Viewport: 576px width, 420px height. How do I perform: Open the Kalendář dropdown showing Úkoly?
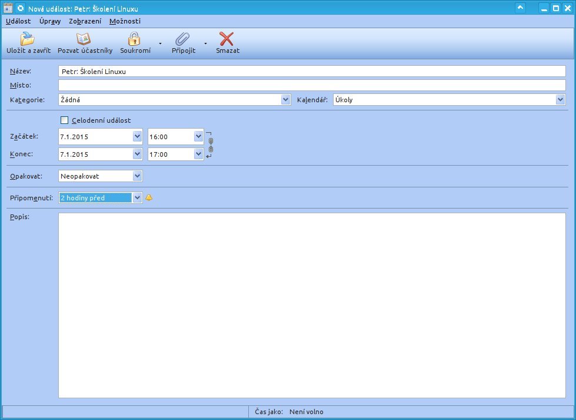click(560, 99)
